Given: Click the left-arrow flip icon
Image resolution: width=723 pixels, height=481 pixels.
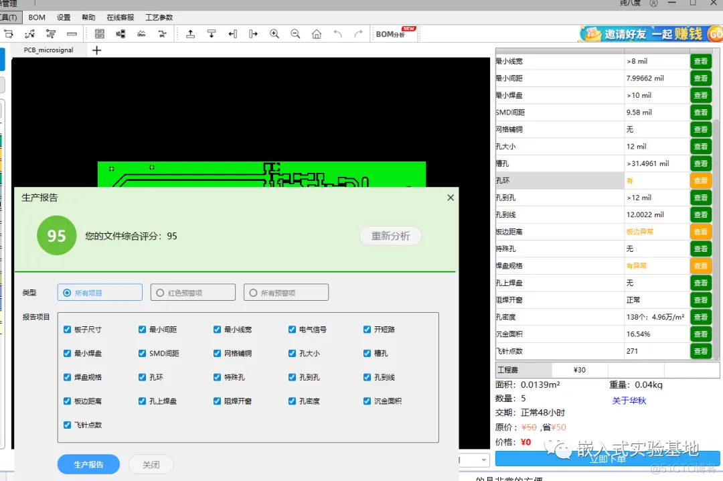Looking at the screenshot, I should pos(232,33).
